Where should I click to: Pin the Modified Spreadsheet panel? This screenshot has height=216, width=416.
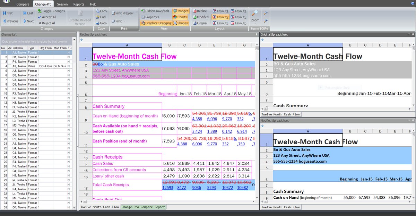(x=414, y=120)
